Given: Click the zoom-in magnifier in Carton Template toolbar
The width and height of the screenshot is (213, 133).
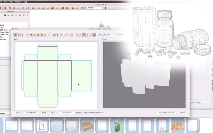Looking at the screenshot, I should coord(27,35).
